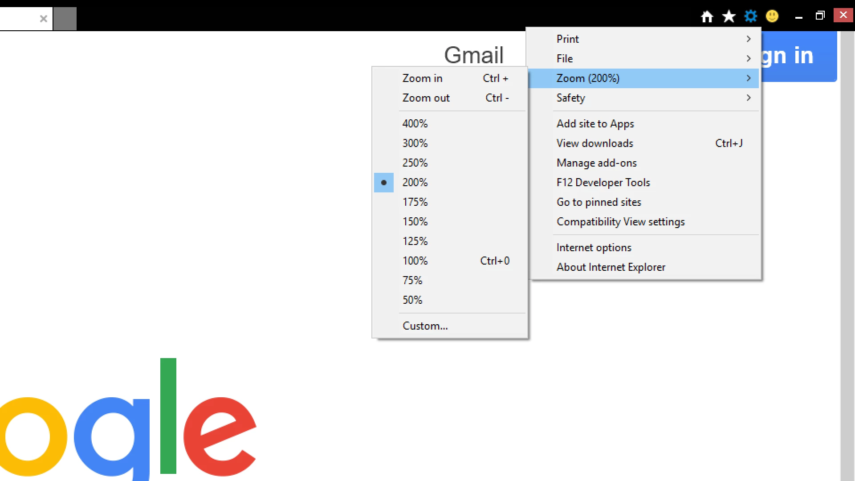Restore down the browser window
This screenshot has height=481, width=855.
[x=820, y=16]
